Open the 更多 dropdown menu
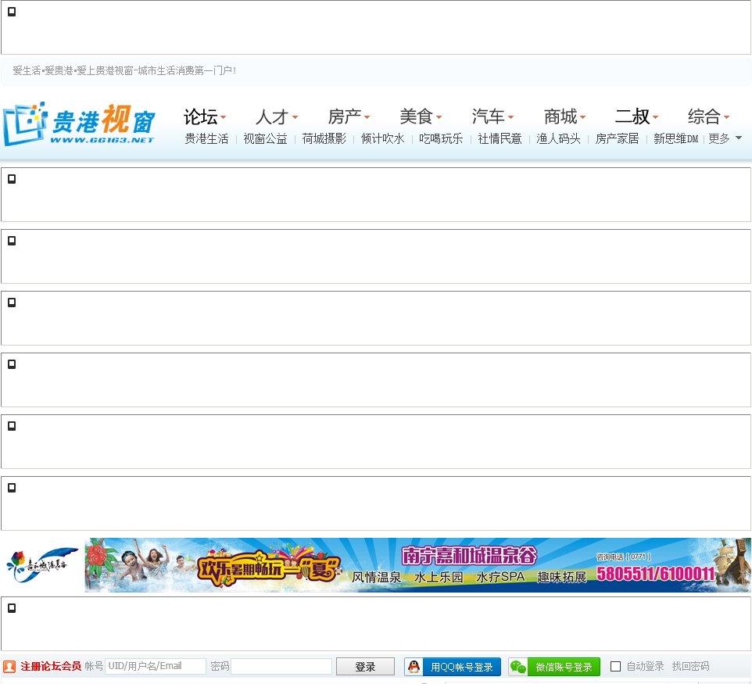 click(725, 138)
